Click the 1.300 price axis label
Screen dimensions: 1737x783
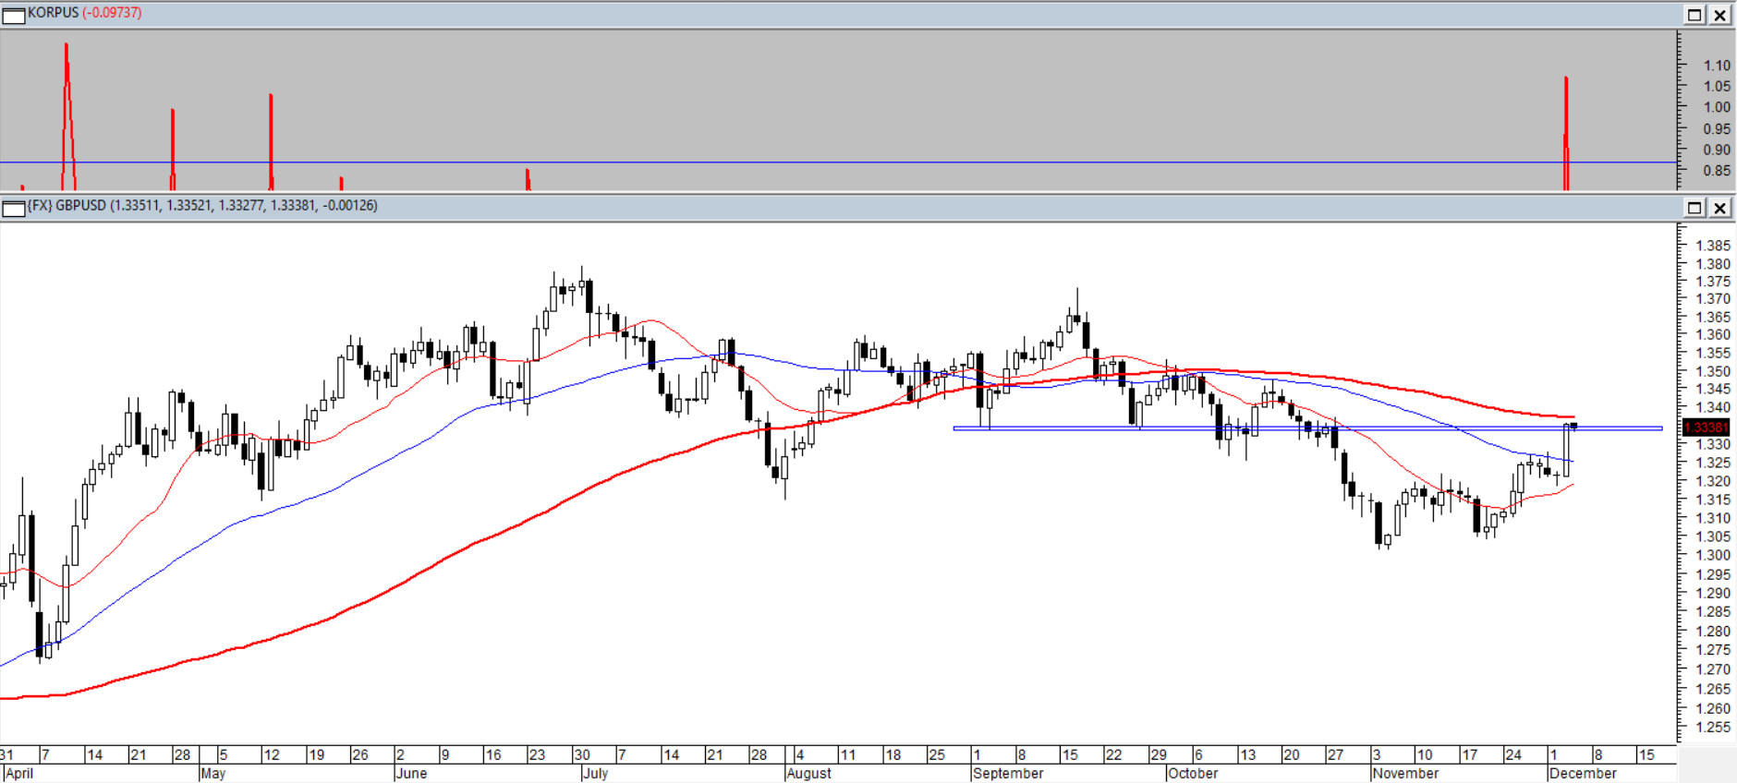1713,555
